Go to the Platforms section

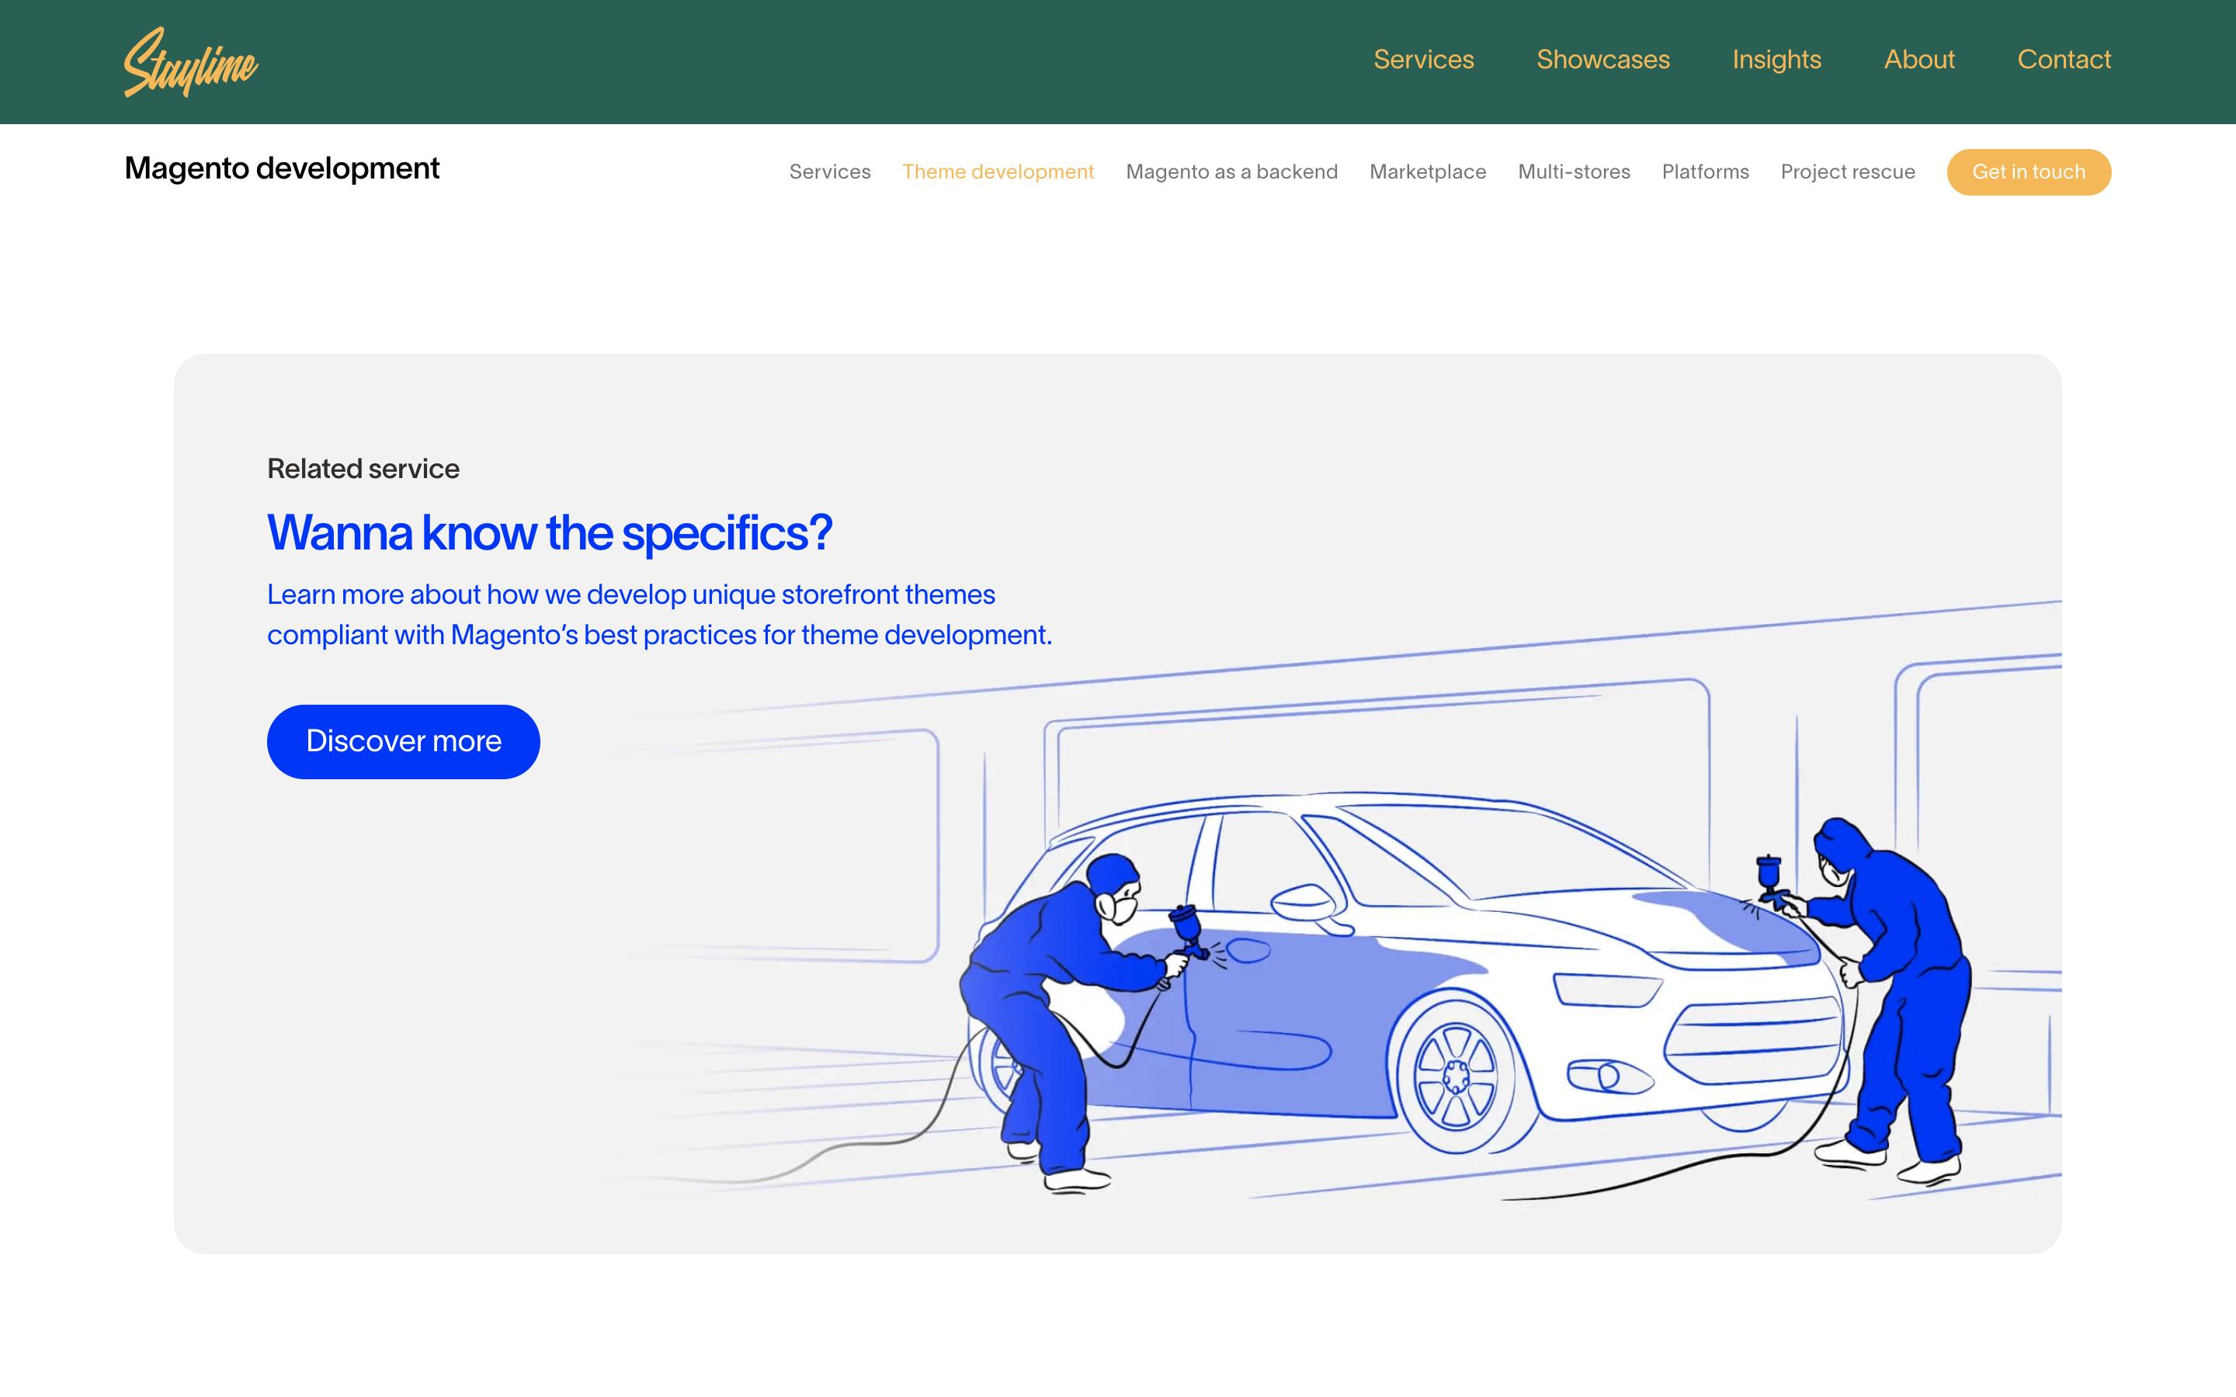tap(1705, 172)
